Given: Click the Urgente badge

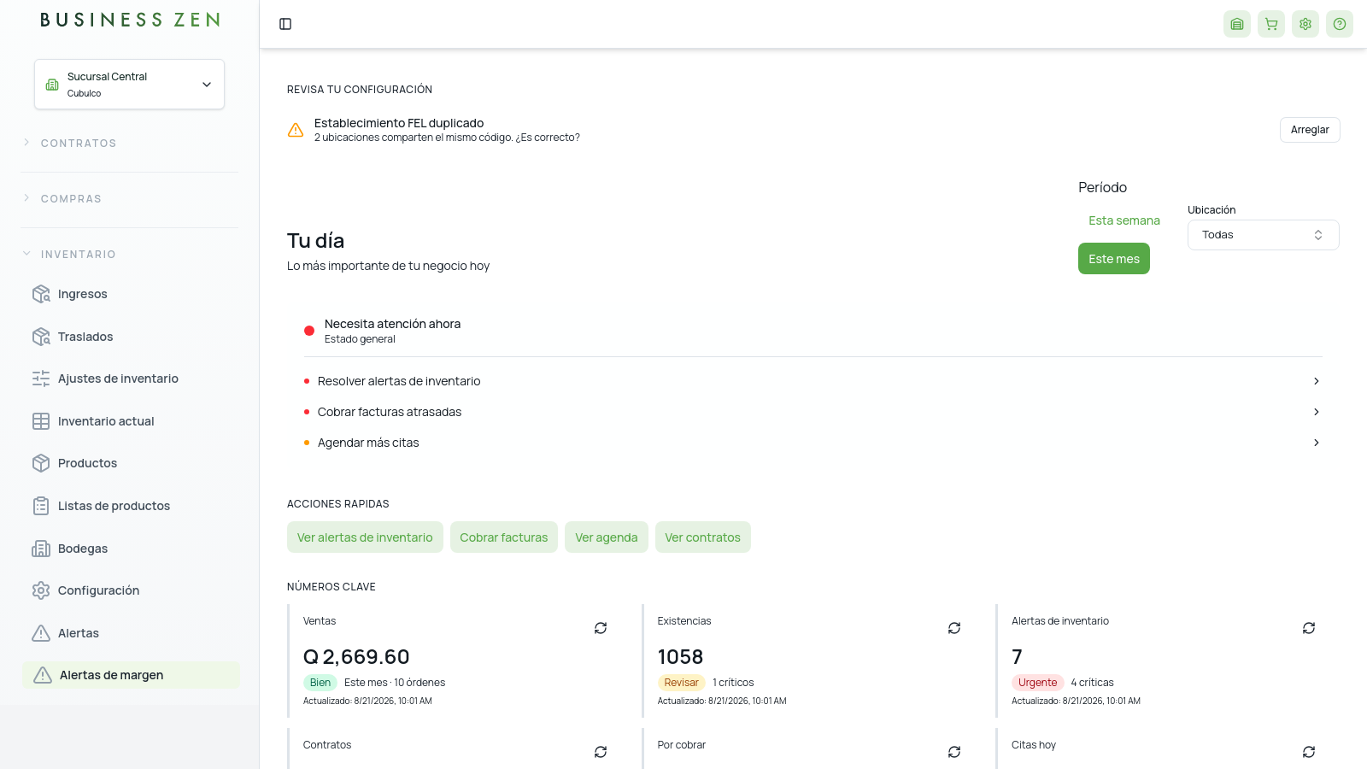Looking at the screenshot, I should 1037,683.
